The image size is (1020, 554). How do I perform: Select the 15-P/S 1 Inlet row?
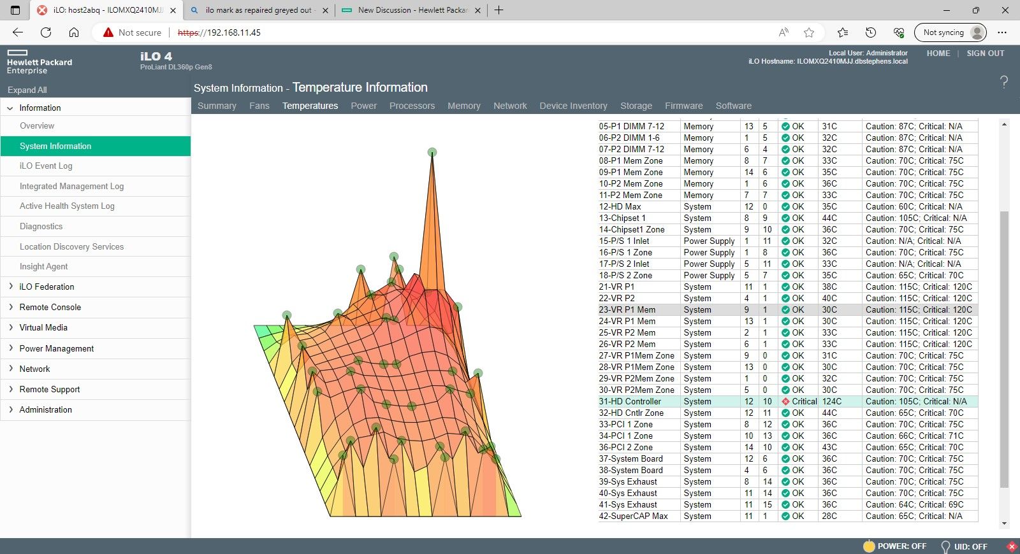[x=787, y=241]
